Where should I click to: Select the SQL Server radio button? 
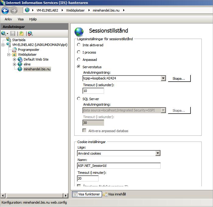pyautogui.click(x=79, y=99)
